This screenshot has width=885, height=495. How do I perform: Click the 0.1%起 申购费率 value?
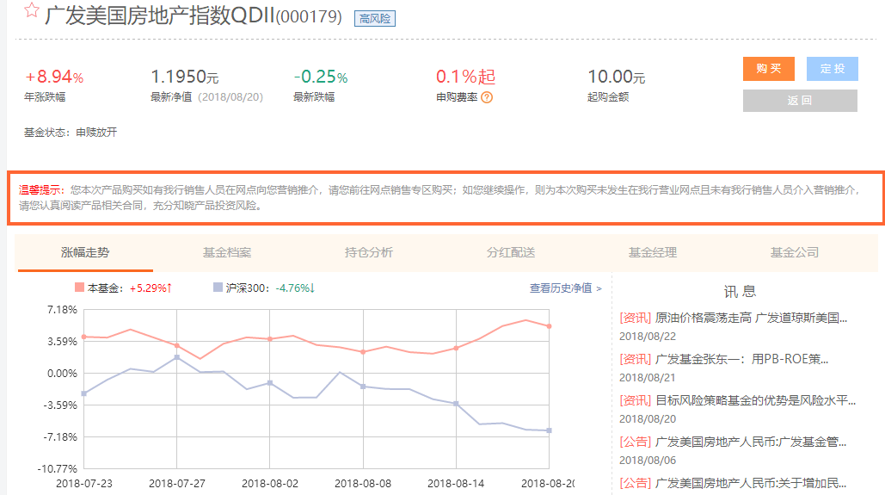tap(465, 77)
